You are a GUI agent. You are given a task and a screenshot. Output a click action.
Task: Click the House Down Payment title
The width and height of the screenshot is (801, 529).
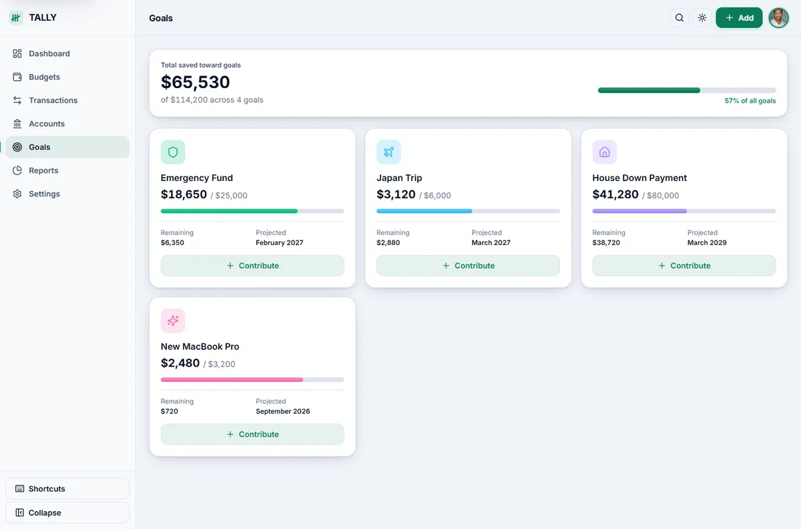(639, 178)
